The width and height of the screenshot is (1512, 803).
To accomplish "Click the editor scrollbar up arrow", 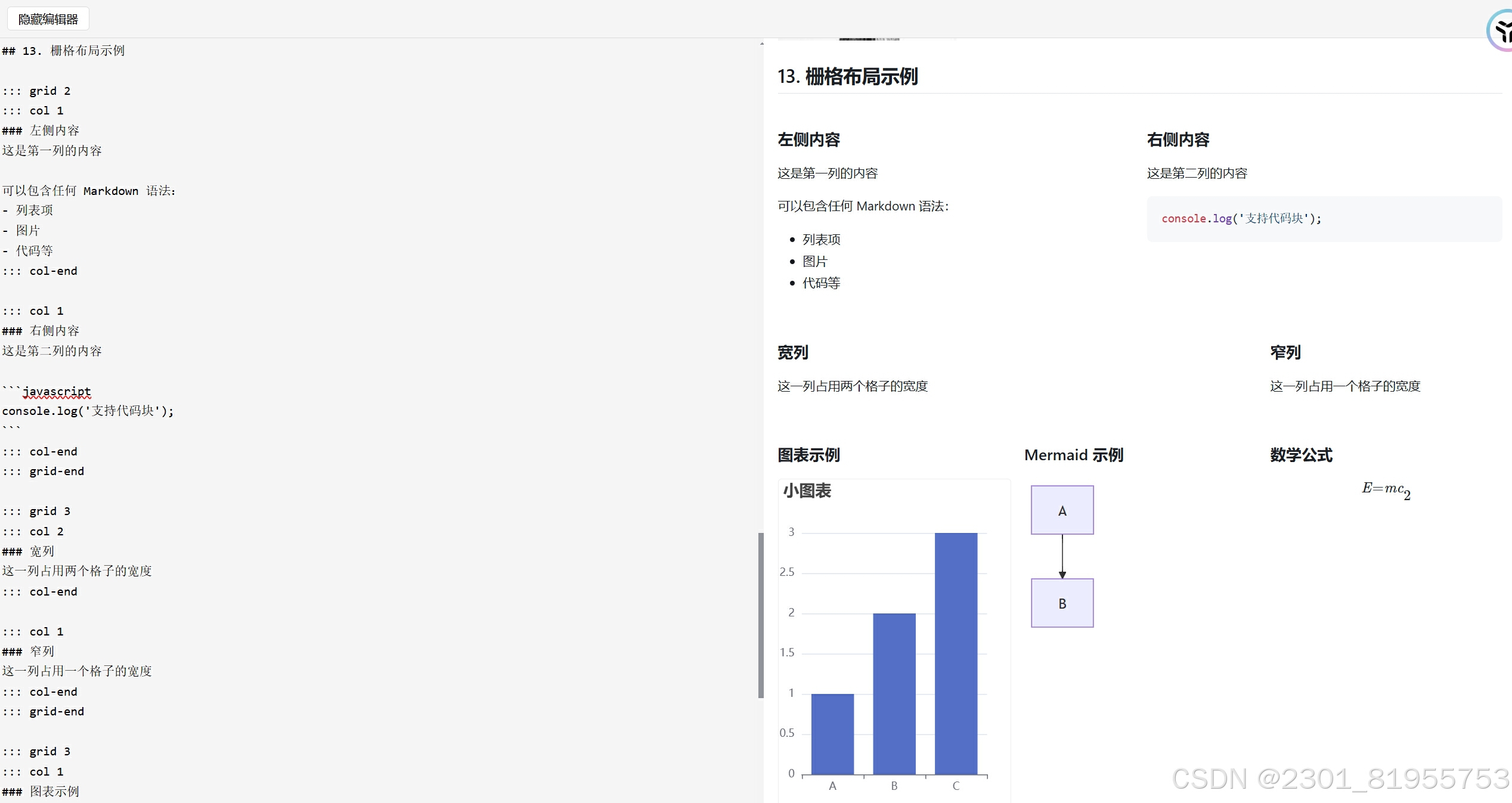I will [761, 44].
